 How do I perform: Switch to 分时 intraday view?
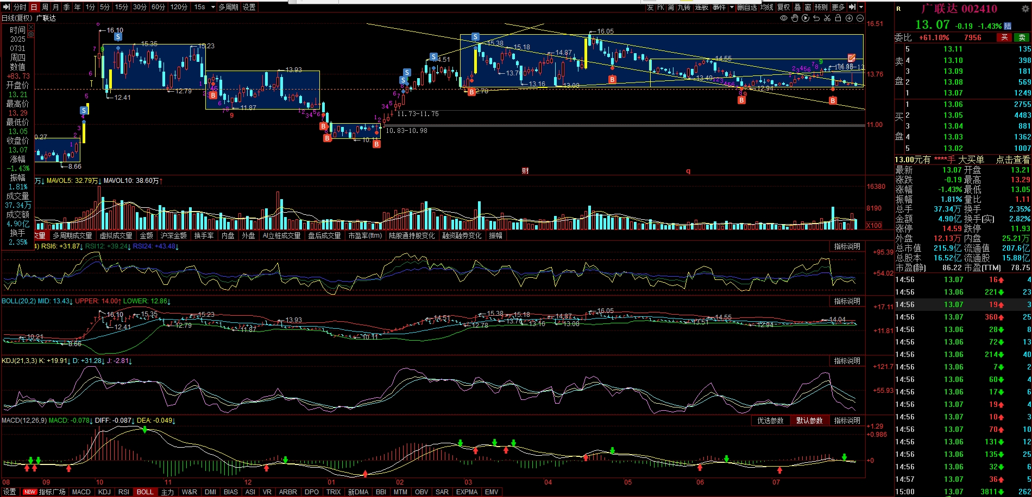20,7
